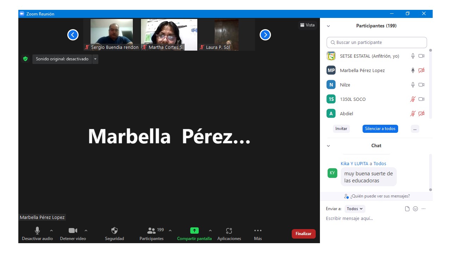Unmute 1350L SOCO microphone
Viewport: 451px width, 253px height.
[x=413, y=99]
